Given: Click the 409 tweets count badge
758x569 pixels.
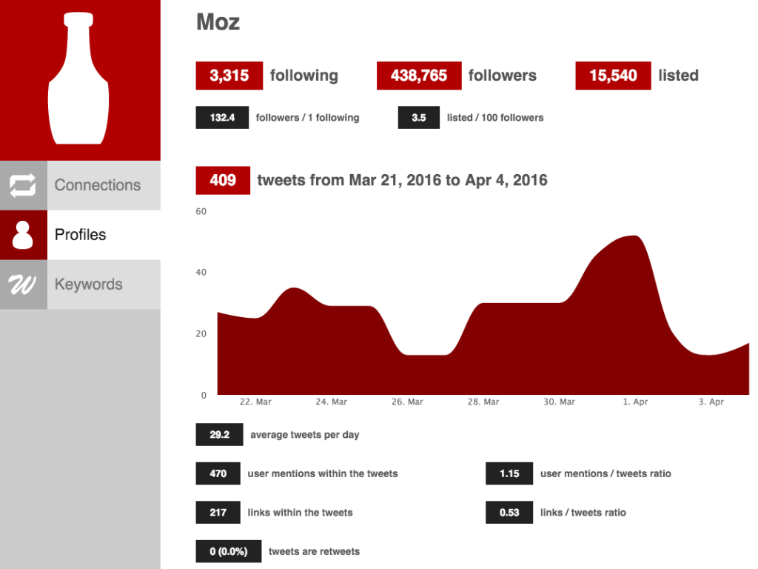Looking at the screenshot, I should coord(223,181).
